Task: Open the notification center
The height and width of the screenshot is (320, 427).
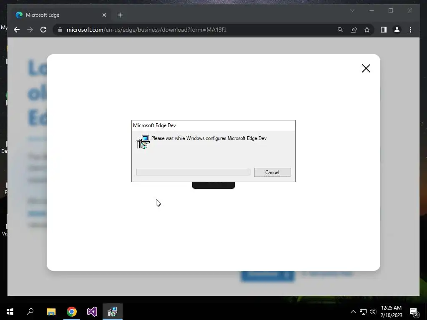Action: 414,312
